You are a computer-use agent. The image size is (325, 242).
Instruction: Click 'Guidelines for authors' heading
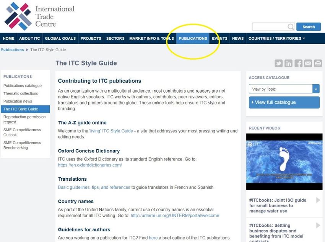coord(84,229)
